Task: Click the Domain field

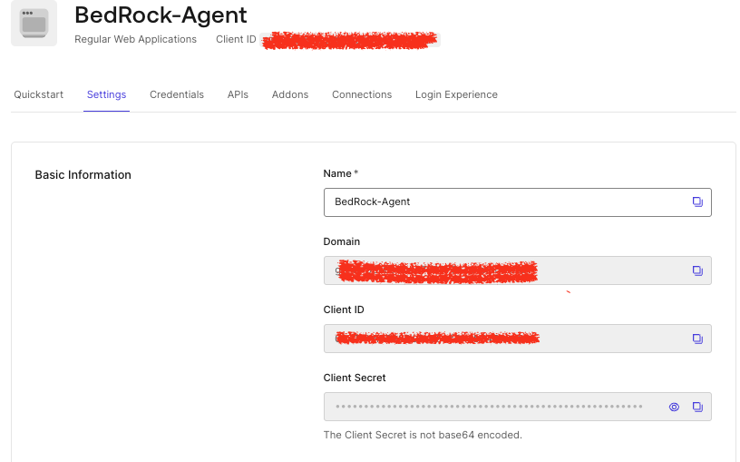Action: click(x=518, y=270)
